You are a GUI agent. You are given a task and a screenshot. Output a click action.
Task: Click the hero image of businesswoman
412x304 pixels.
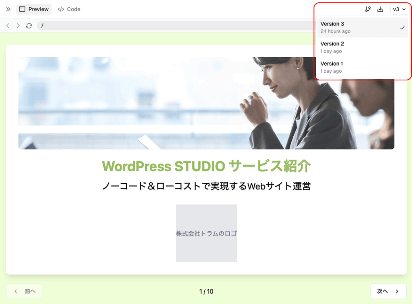206,103
